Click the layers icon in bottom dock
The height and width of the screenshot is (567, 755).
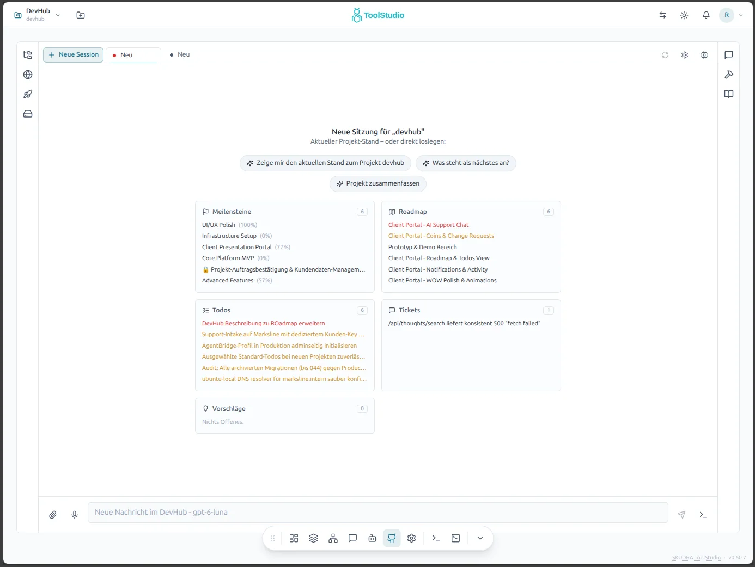pos(314,538)
